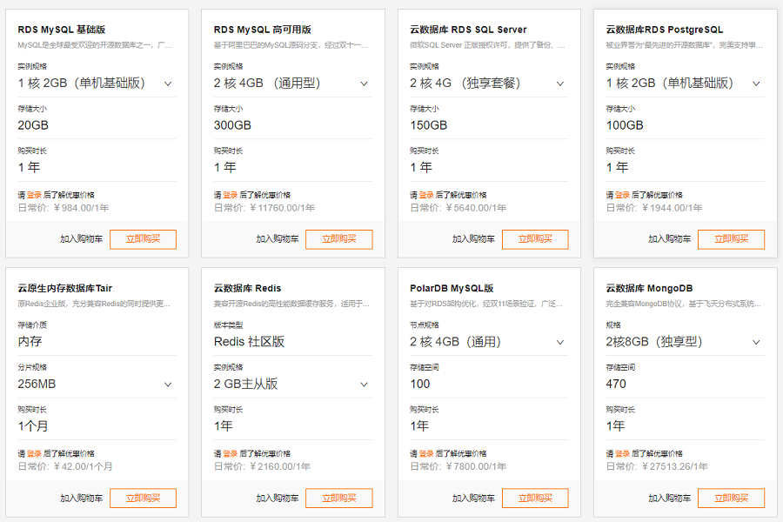Click the 150GB storage value for SQL Server
Image resolution: width=783 pixels, height=522 pixels.
tap(428, 125)
